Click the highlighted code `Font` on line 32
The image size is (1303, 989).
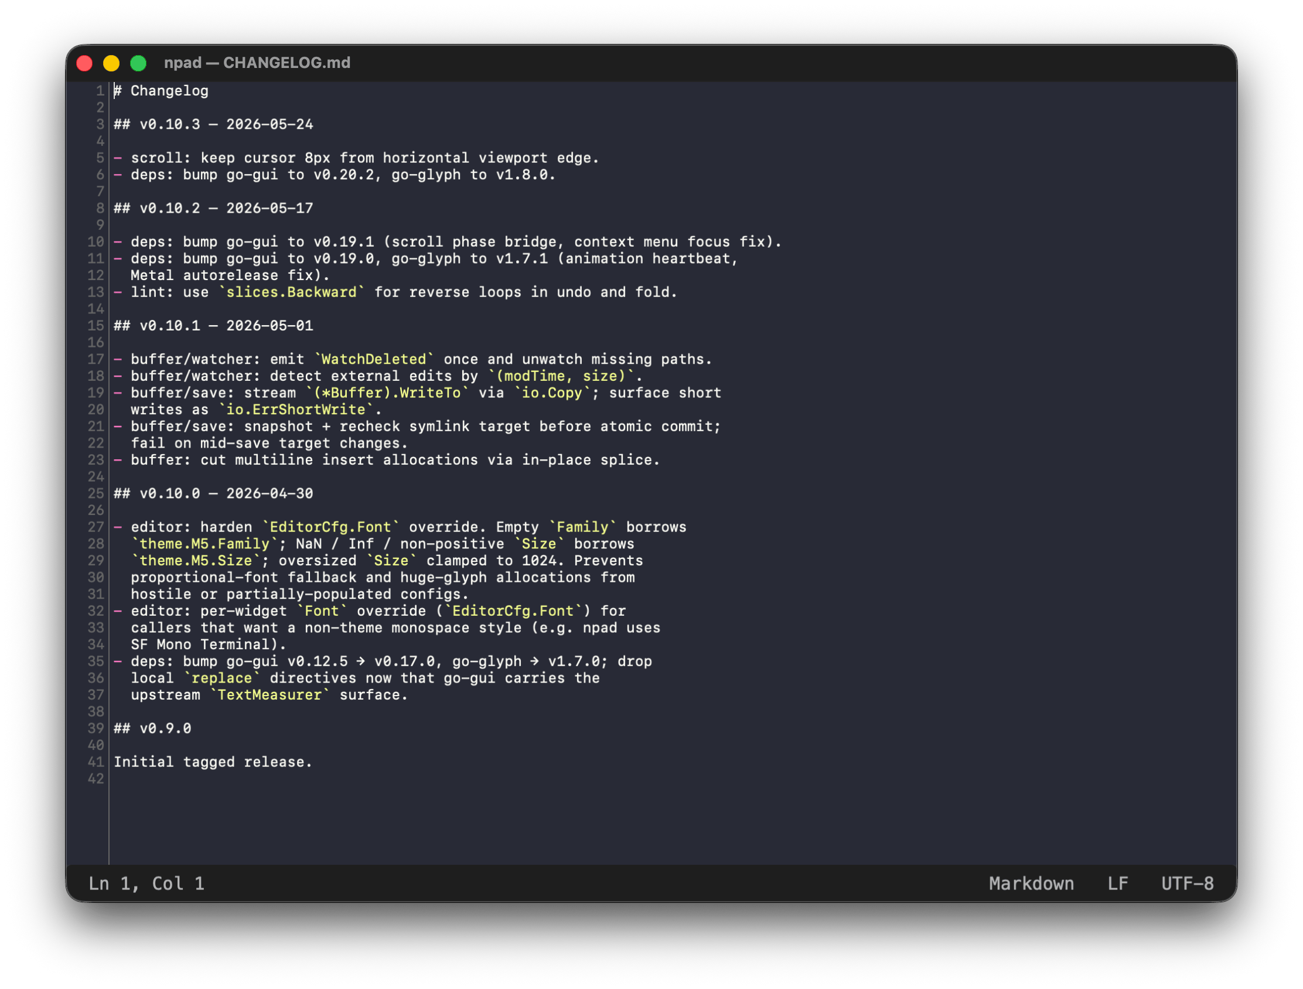coord(322,611)
